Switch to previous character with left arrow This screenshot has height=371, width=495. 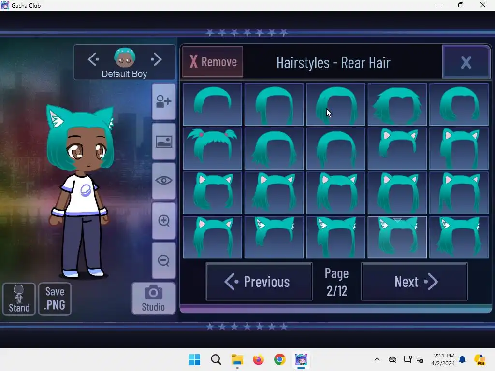[x=93, y=59]
